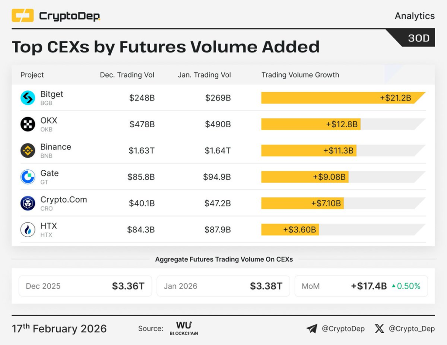Click the Jan 2026 aggregate volume card
The width and height of the screenshot is (447, 345).
[223, 286]
